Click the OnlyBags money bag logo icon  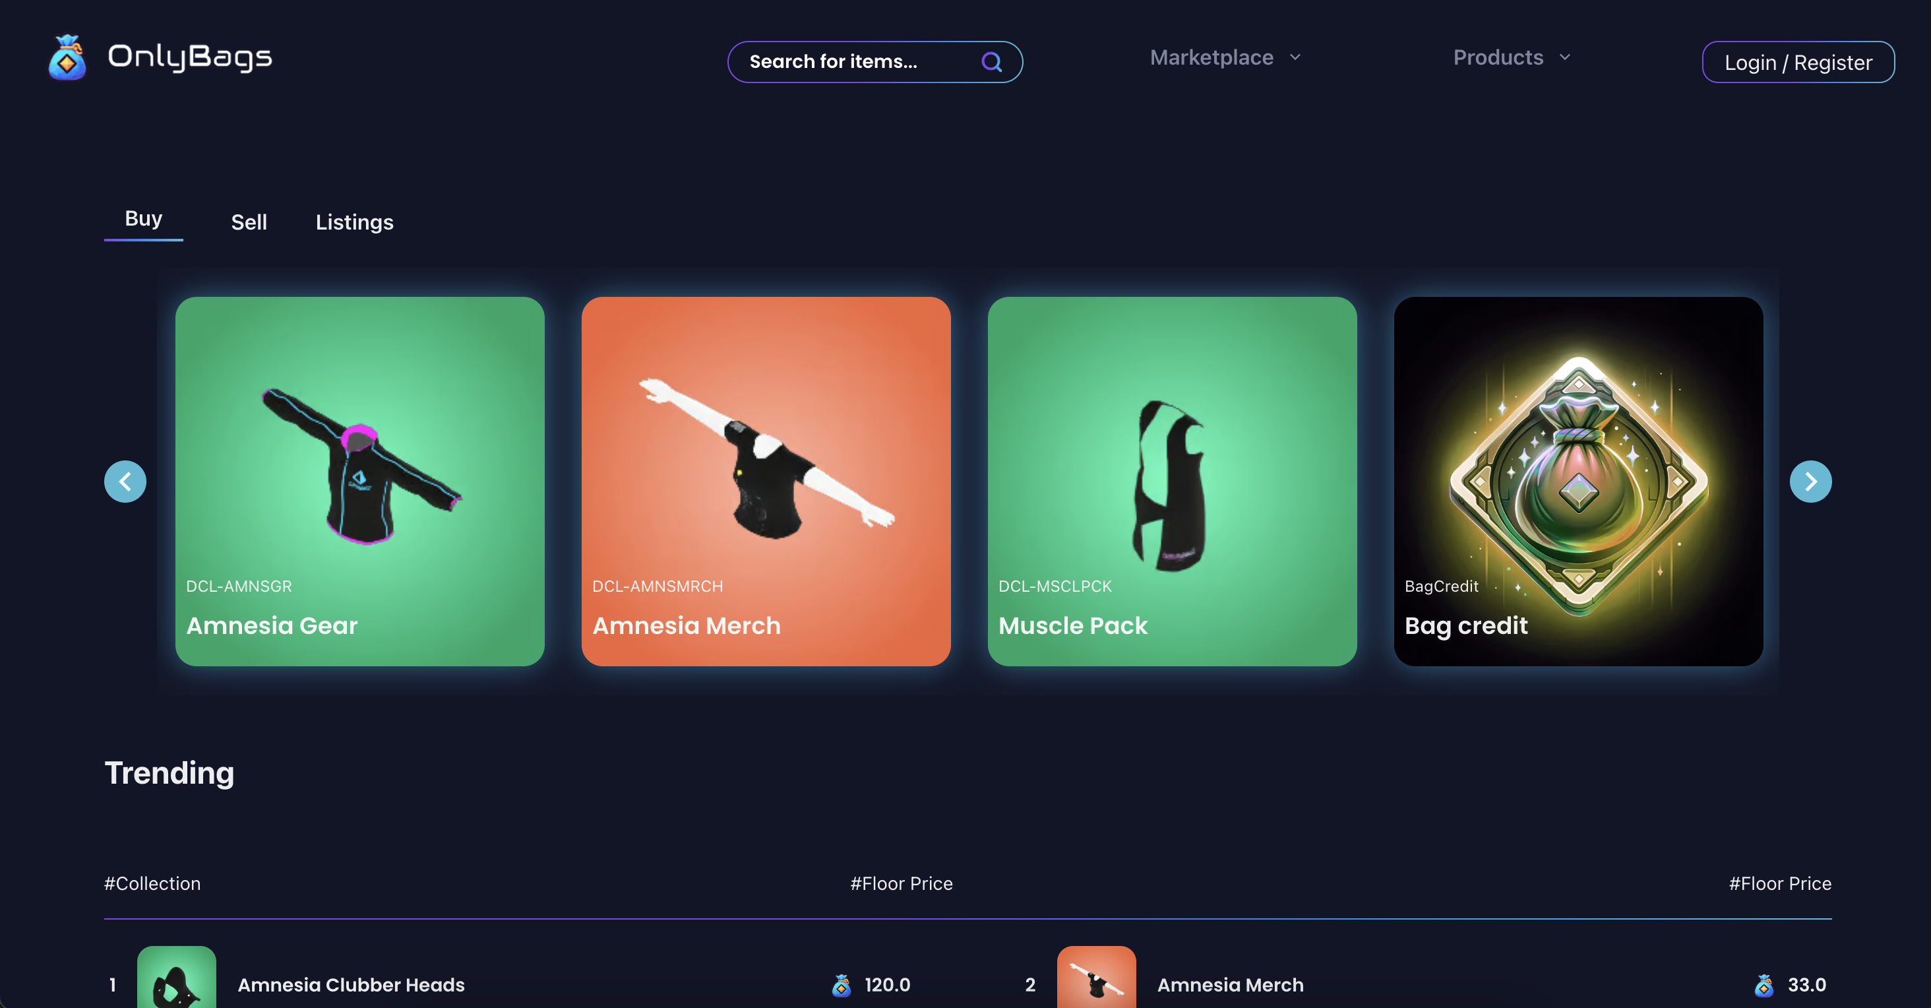pyautogui.click(x=67, y=58)
